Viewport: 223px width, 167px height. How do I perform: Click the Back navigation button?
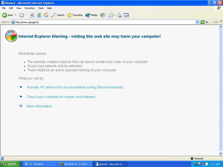tap(8, 15)
